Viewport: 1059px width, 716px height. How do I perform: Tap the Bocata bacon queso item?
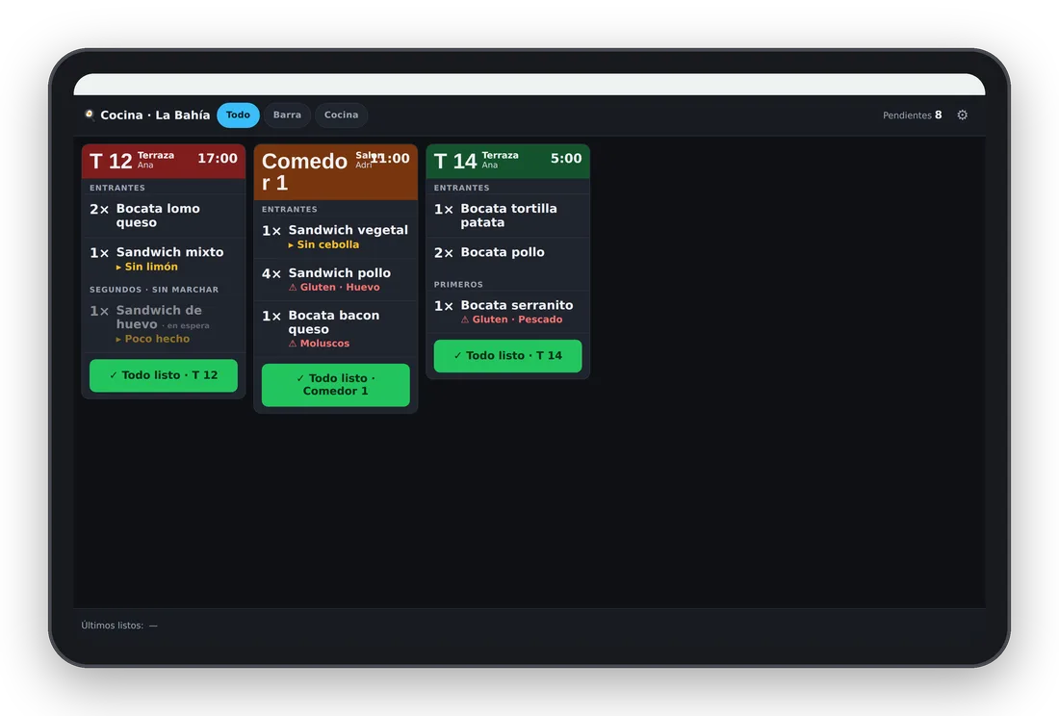coord(336,328)
